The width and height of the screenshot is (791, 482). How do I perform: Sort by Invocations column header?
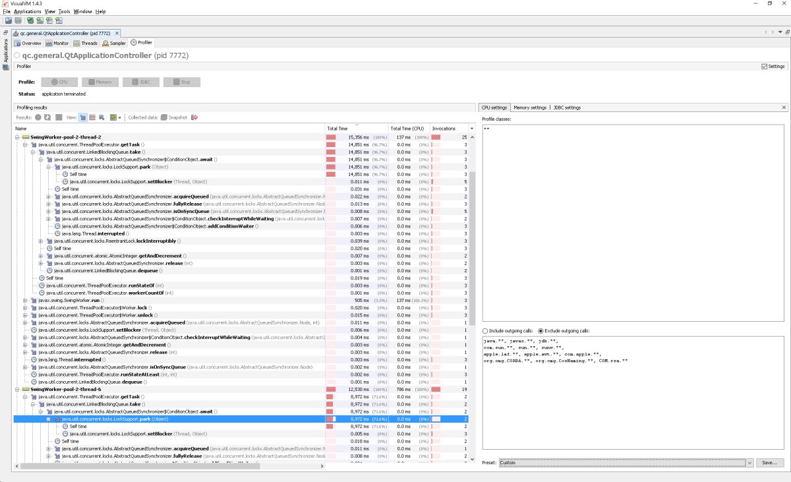point(448,129)
